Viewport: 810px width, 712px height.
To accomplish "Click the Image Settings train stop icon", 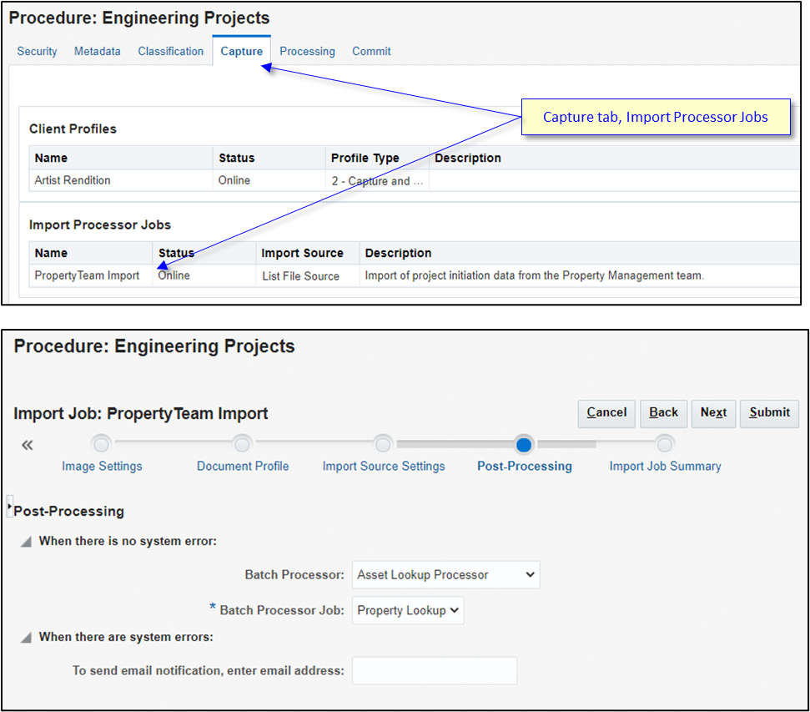I will 101,443.
